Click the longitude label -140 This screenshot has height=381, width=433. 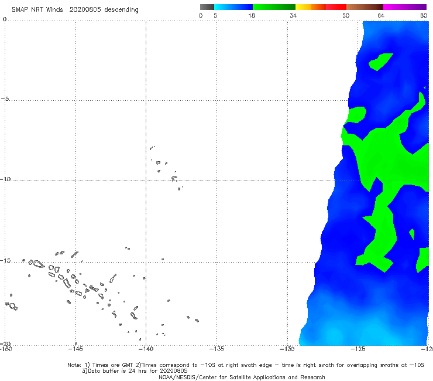146,349
